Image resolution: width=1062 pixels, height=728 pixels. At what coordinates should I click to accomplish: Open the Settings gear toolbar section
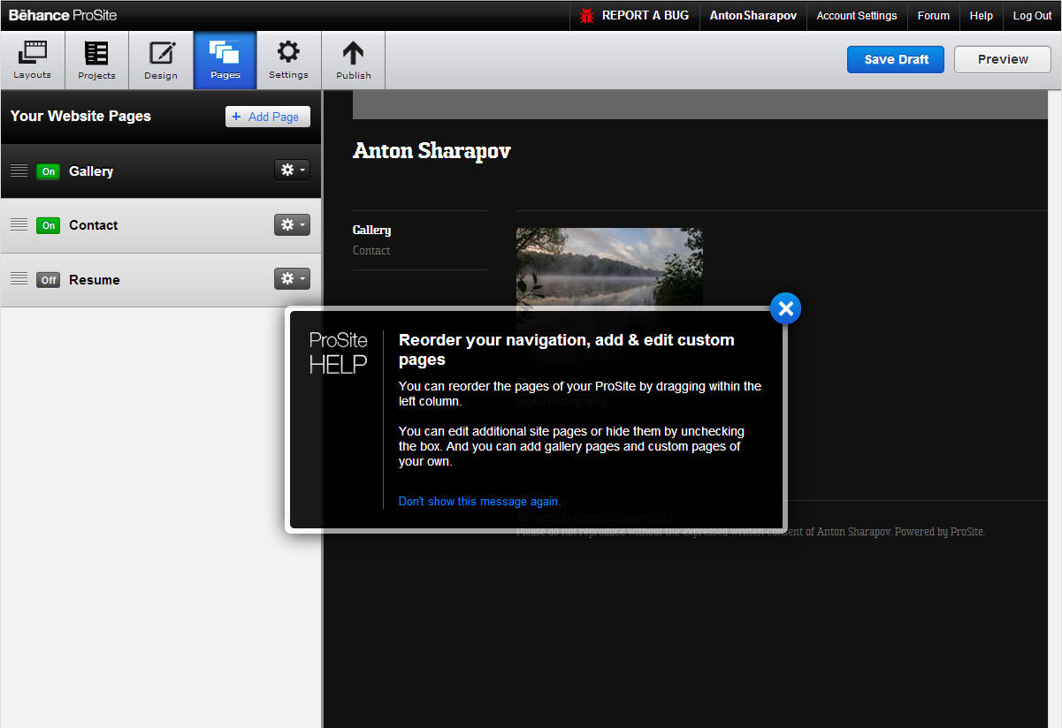[288, 60]
